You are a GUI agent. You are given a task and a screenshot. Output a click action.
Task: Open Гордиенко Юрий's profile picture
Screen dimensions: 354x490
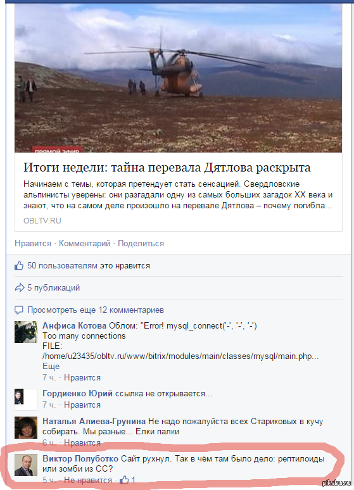tap(26, 399)
